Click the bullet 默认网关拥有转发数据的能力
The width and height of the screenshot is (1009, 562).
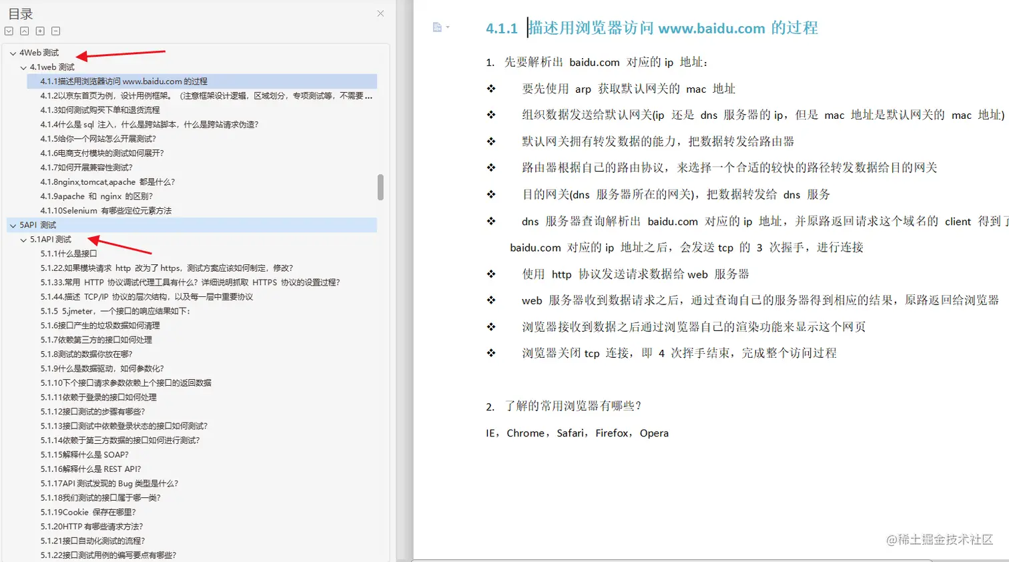[x=658, y=142]
